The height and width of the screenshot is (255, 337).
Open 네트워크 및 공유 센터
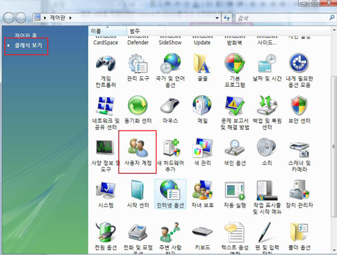[106, 113]
